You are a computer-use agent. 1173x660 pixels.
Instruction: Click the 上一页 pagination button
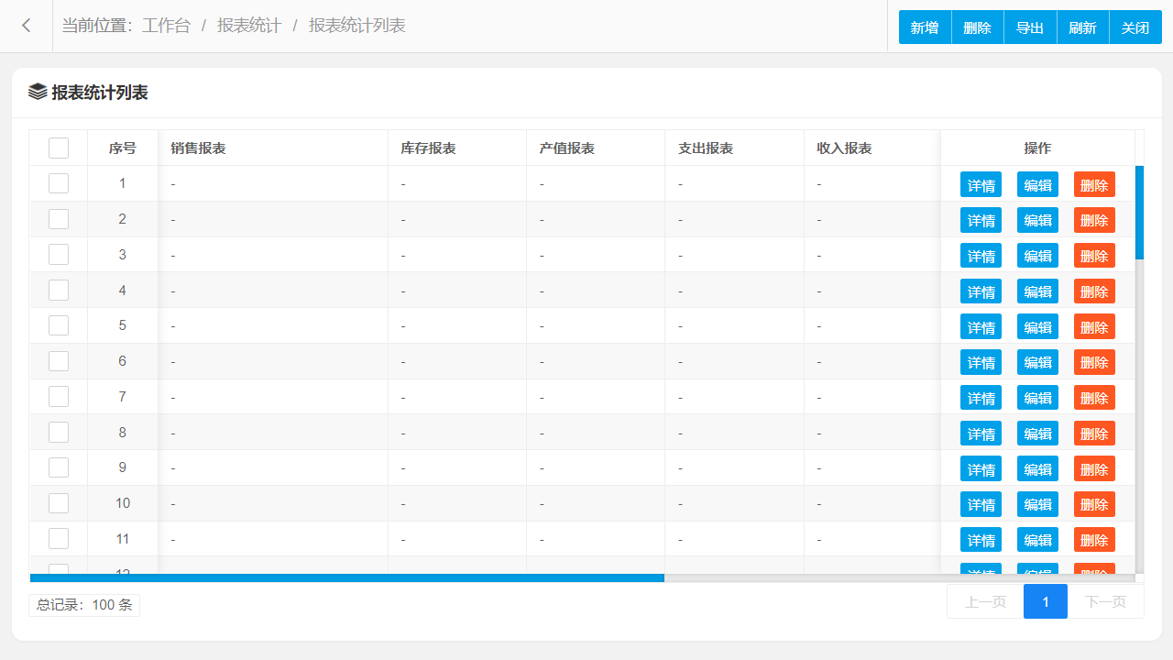coord(985,601)
